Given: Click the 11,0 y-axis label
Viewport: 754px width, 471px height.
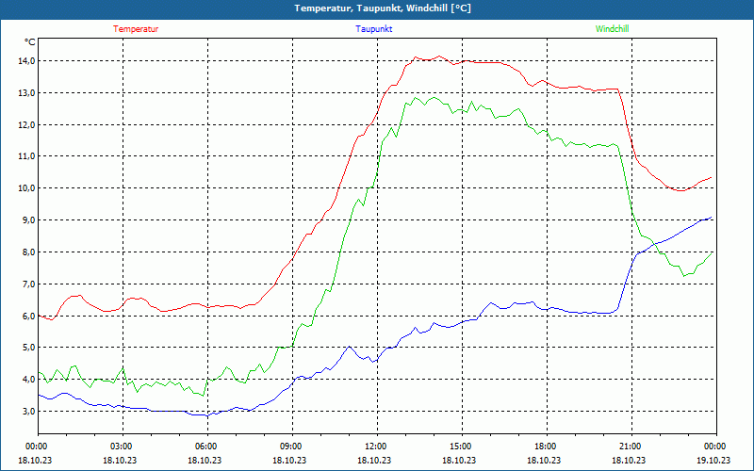Looking at the screenshot, I should (27, 156).
